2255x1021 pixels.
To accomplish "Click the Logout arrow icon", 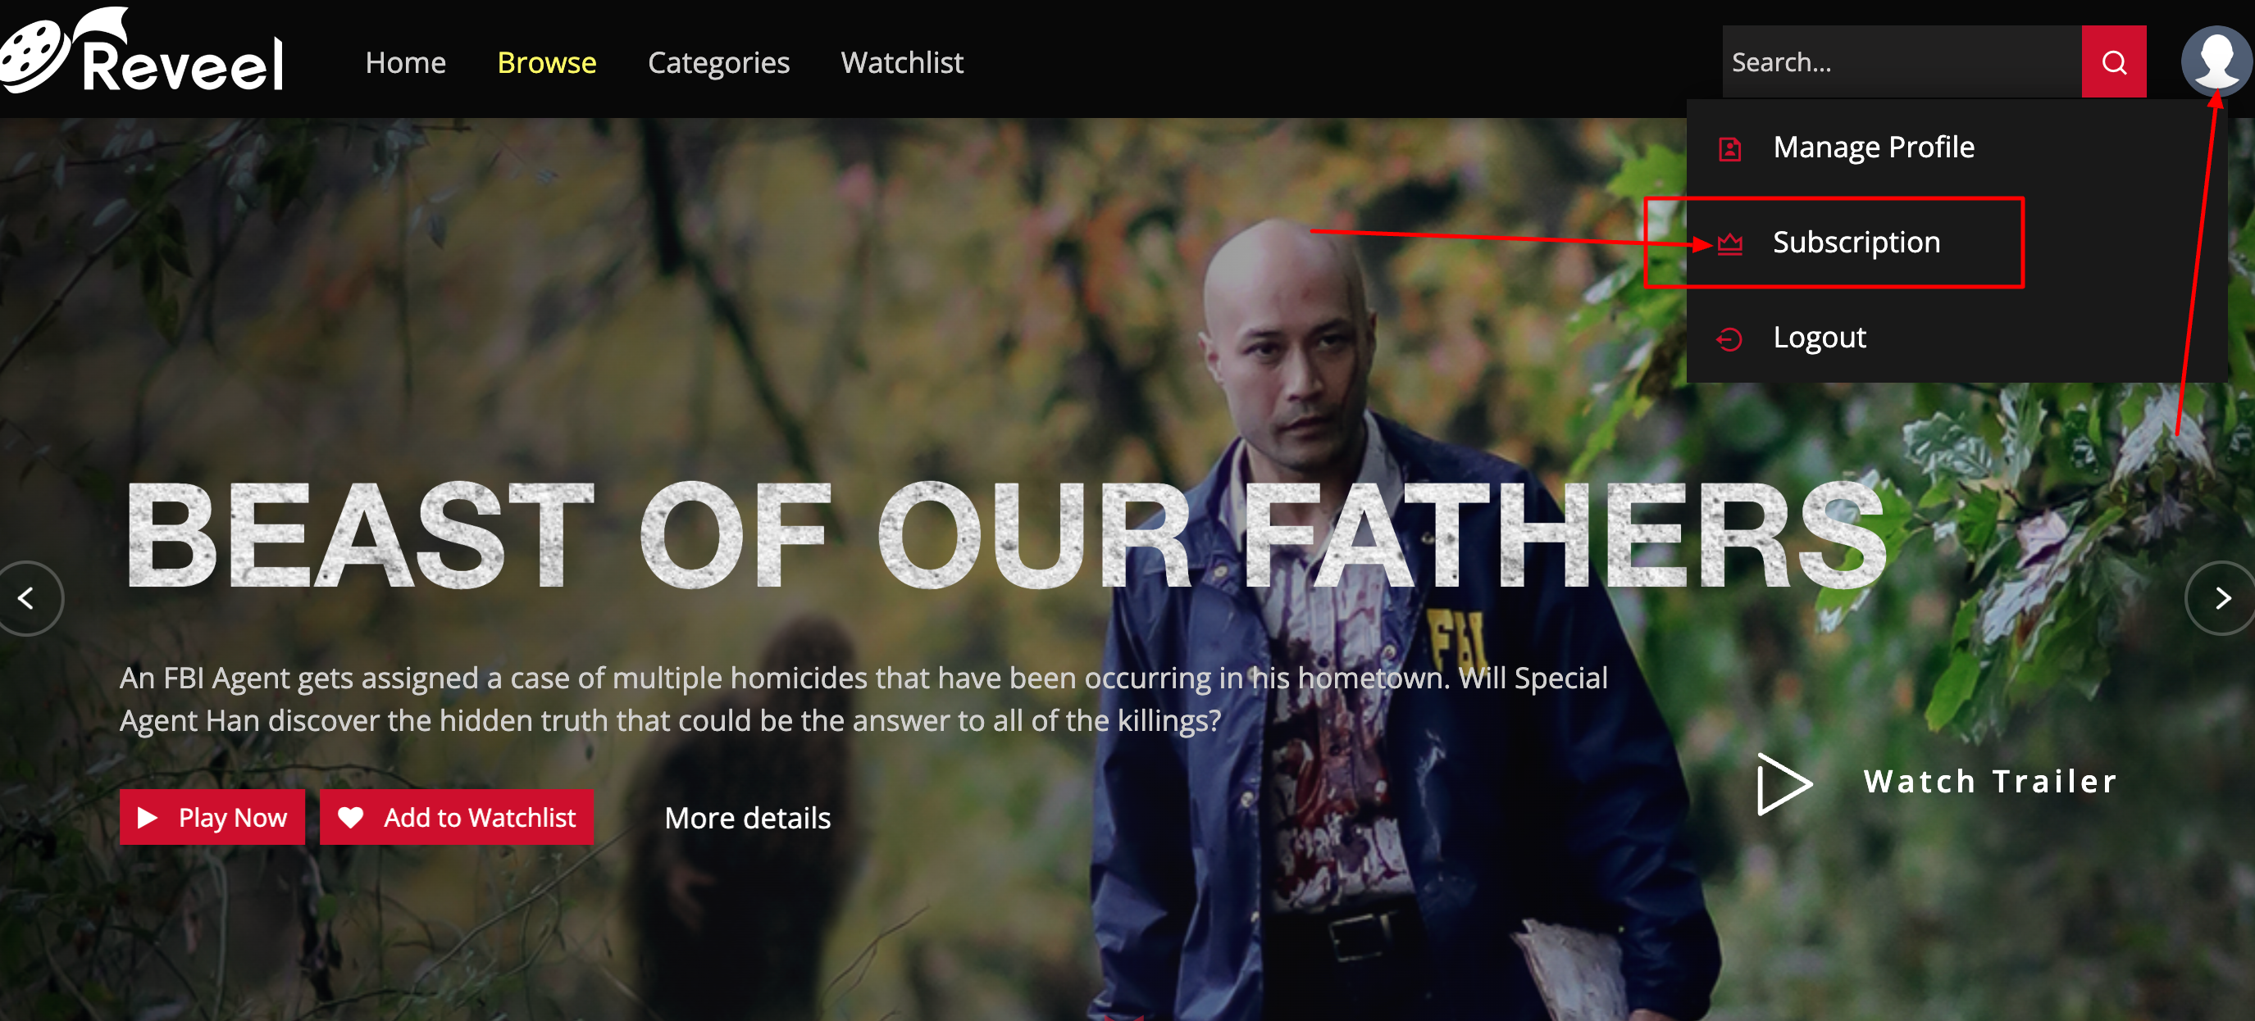I will (x=1729, y=338).
